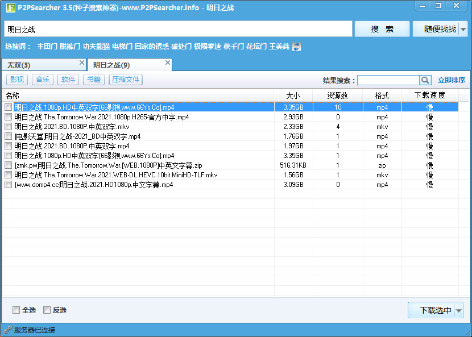
Task: Click the 516.31KB size cell
Action: (293, 165)
